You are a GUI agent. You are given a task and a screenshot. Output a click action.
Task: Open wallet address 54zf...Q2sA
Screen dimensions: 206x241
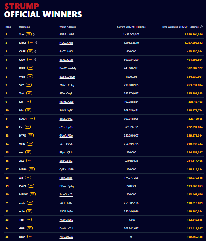click(x=66, y=144)
